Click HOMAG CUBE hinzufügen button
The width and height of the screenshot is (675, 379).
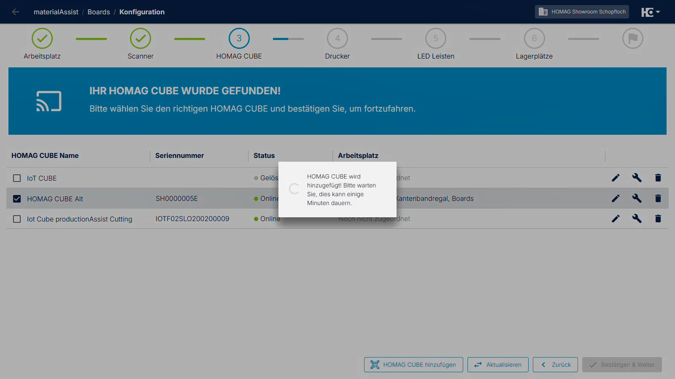coord(413,365)
